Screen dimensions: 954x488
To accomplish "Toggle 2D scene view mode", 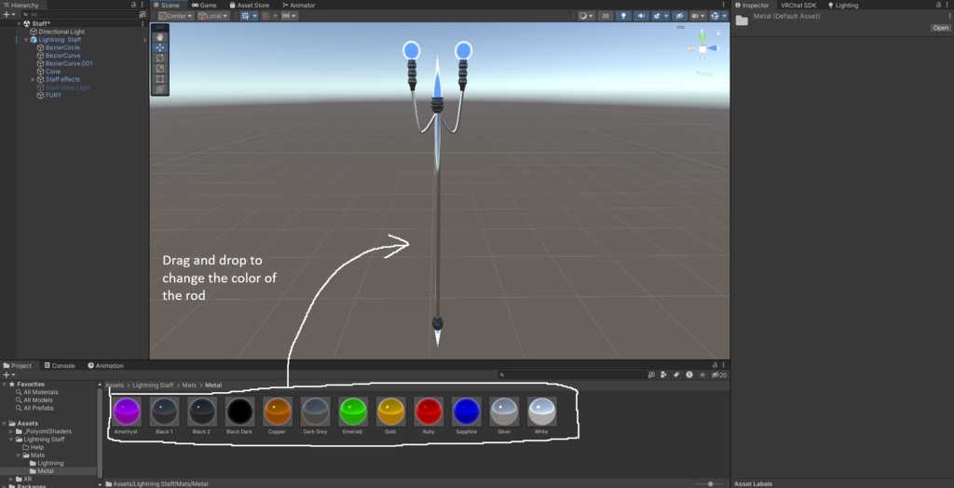I will pos(605,16).
